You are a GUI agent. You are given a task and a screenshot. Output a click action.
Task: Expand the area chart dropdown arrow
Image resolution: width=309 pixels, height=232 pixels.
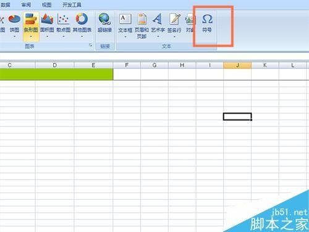47,37
